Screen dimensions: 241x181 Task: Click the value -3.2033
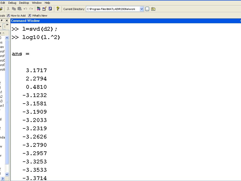35,120
